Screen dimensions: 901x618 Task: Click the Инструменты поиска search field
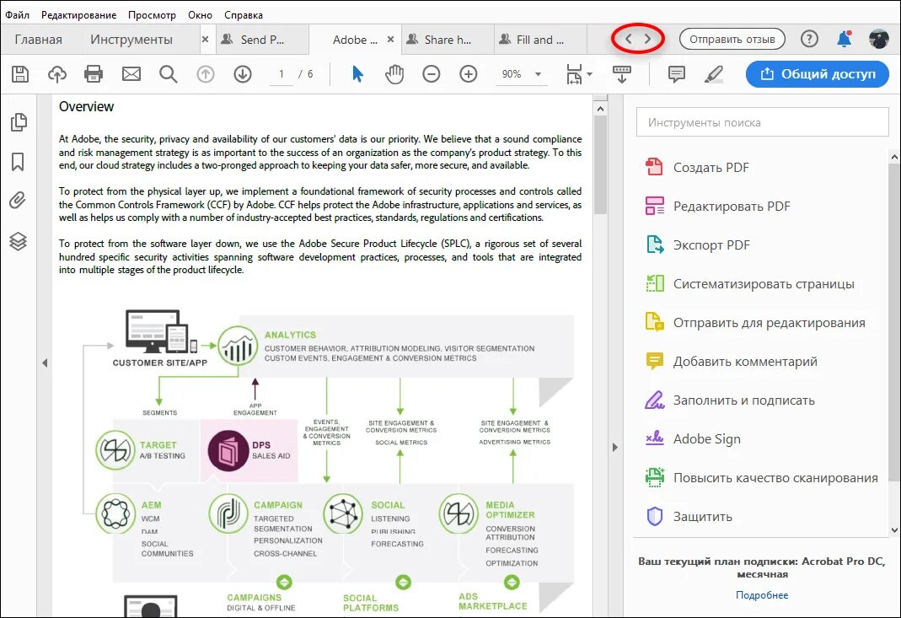click(762, 122)
